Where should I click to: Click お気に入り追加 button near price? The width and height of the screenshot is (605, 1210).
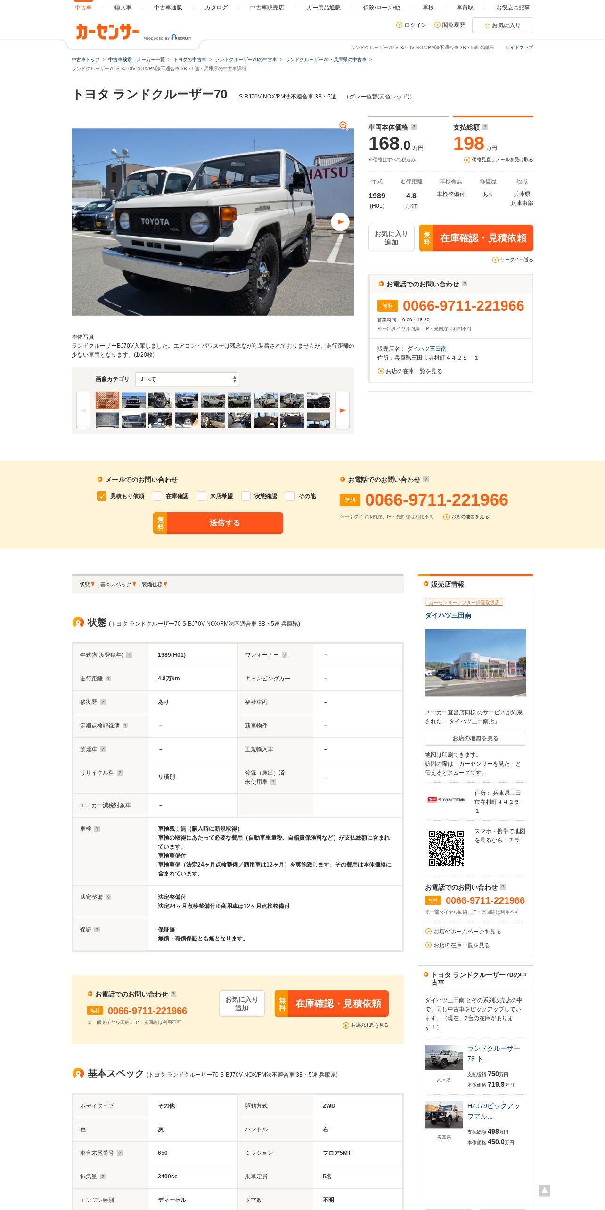click(x=392, y=238)
